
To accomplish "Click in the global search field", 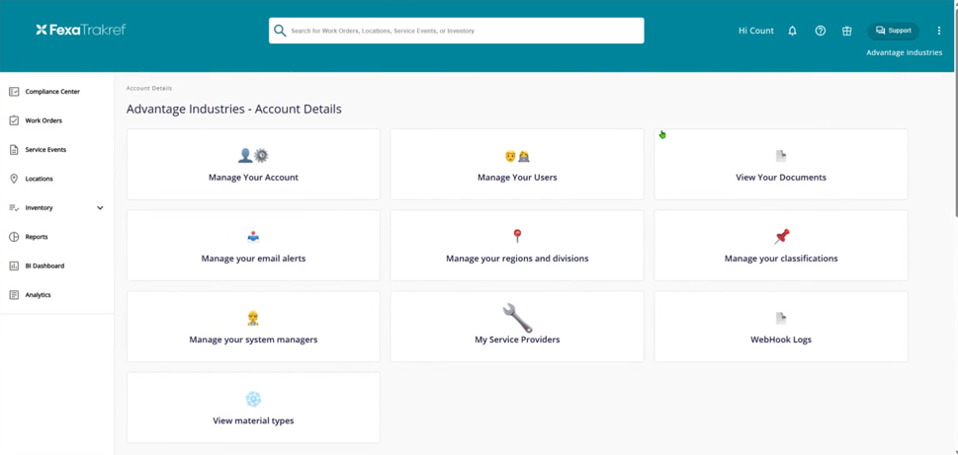I will pyautogui.click(x=457, y=31).
